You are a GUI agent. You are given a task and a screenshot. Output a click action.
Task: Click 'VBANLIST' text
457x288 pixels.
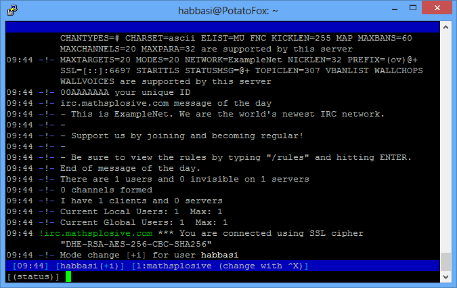pos(347,70)
